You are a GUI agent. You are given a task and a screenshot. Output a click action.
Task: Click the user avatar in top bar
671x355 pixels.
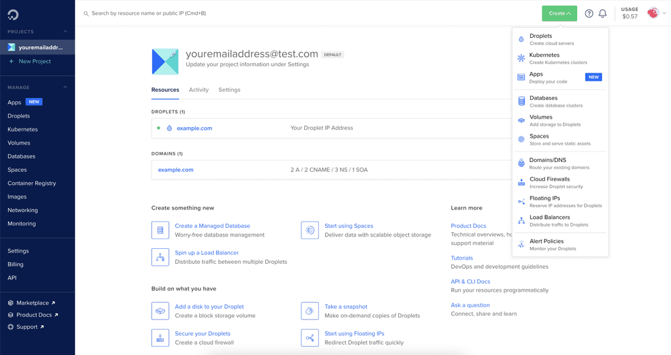652,13
